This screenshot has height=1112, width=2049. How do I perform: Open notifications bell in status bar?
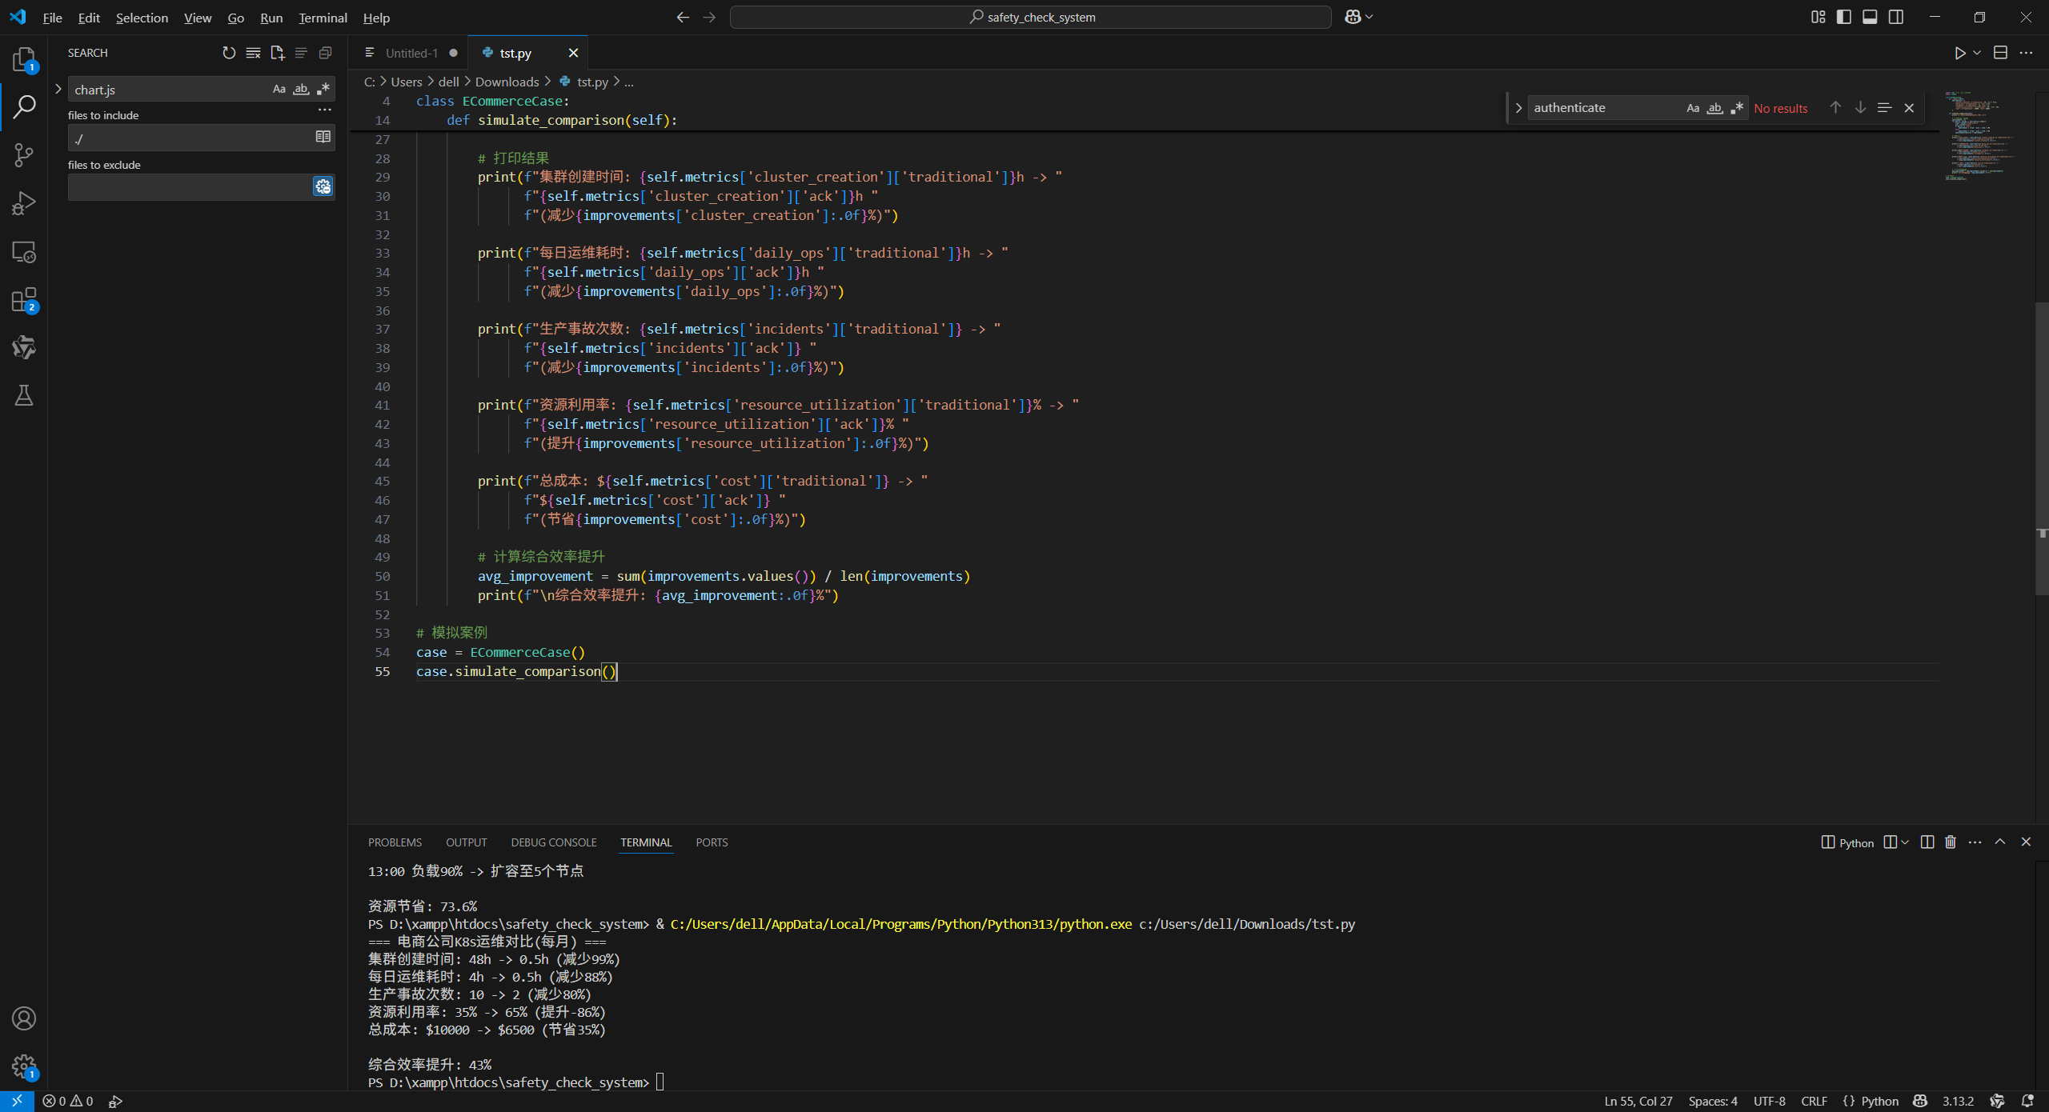(2027, 1101)
